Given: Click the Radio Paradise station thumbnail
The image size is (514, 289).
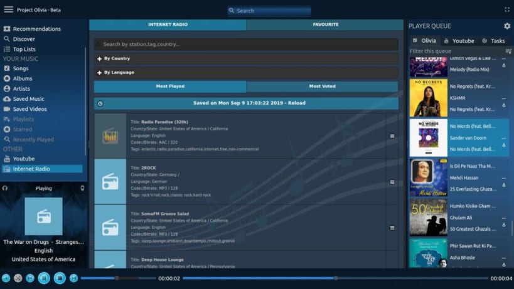Looking at the screenshot, I should 110,136.
